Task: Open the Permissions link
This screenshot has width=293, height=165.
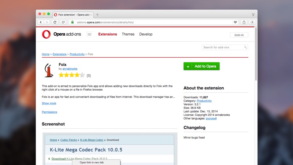Action: (x=49, y=112)
